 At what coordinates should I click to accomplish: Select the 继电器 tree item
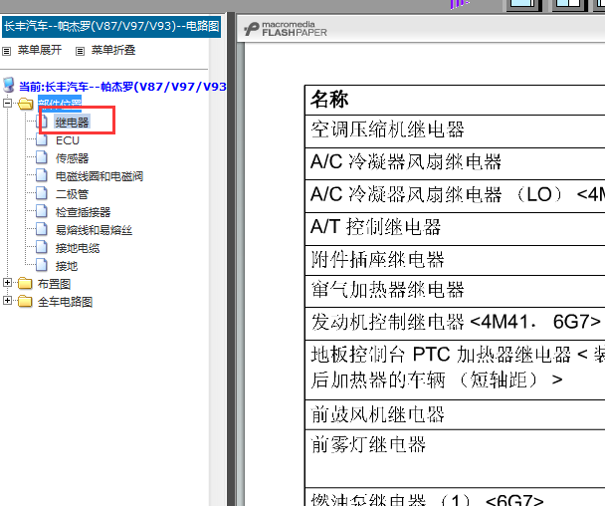pyautogui.click(x=73, y=123)
